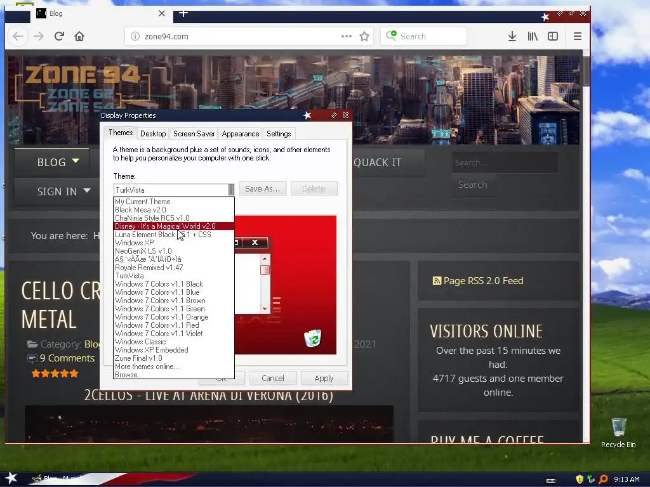
Task: Choose Black Mesa v2.0 theme
Action: pos(174,210)
